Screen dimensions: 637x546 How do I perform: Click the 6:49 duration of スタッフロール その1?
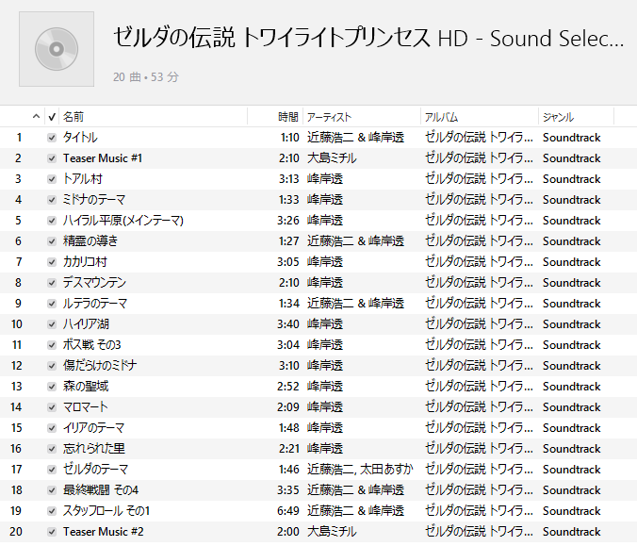[x=288, y=511]
